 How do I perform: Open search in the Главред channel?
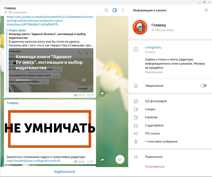(106, 10)
